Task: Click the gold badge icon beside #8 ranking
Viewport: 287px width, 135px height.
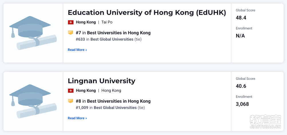Action: point(71,101)
